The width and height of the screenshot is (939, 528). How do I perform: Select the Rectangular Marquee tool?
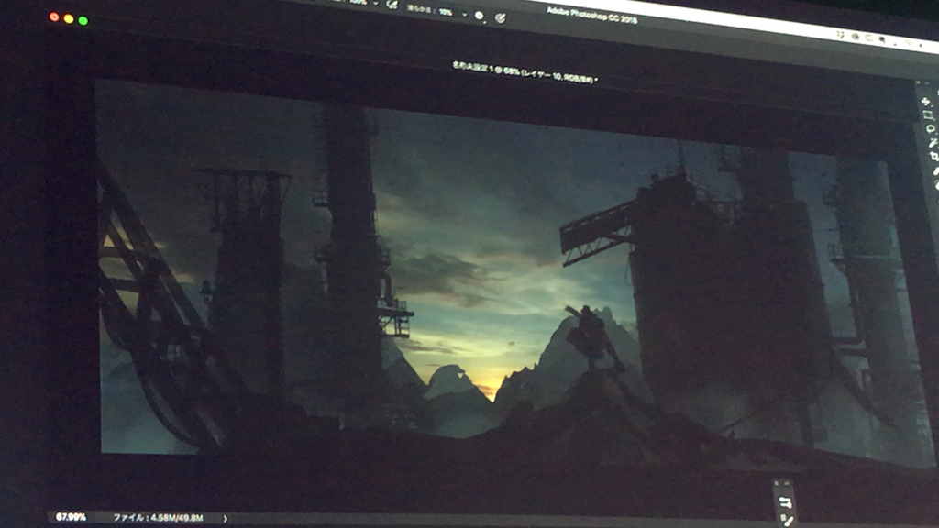coord(928,115)
